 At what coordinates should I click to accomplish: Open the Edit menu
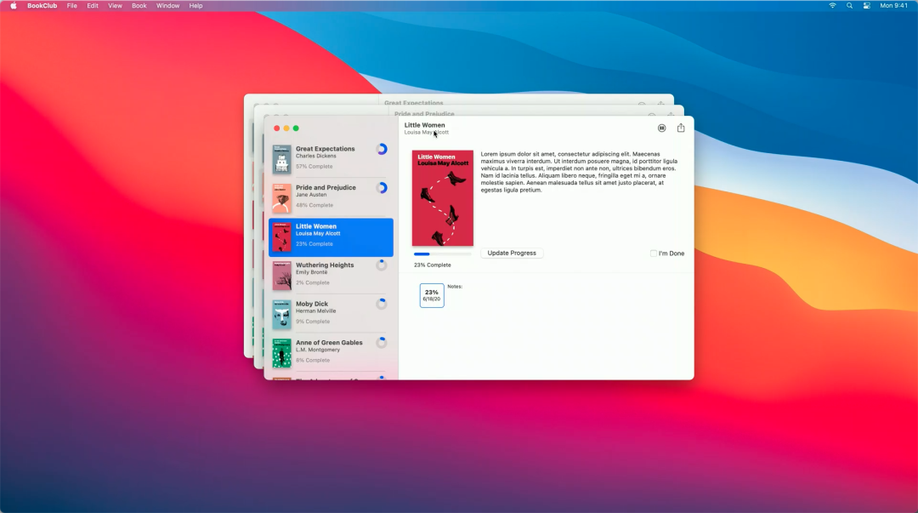click(x=93, y=5)
